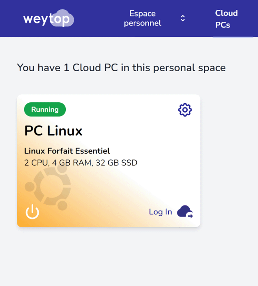Click Log In to connect to PC Linux
Viewport: 258px width, 286px height.
click(x=160, y=212)
